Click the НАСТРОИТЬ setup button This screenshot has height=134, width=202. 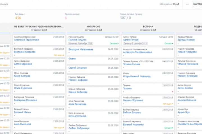click(197, 4)
